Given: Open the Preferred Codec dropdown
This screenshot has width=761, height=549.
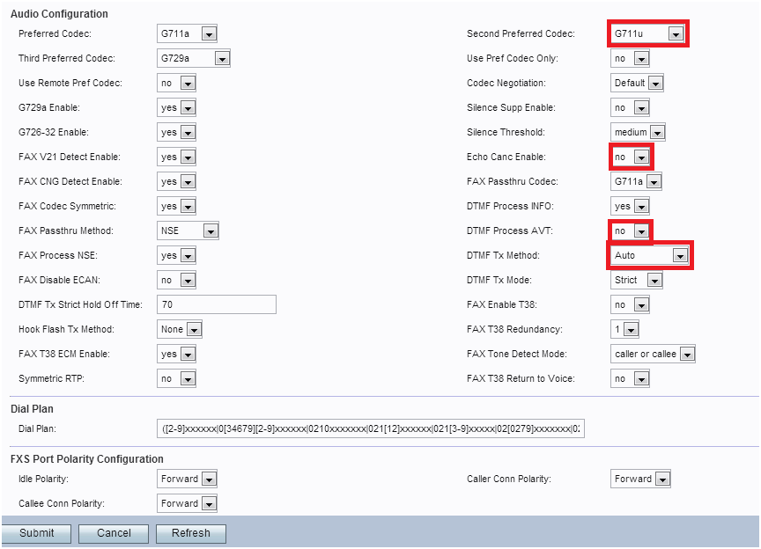Looking at the screenshot, I should click(187, 33).
